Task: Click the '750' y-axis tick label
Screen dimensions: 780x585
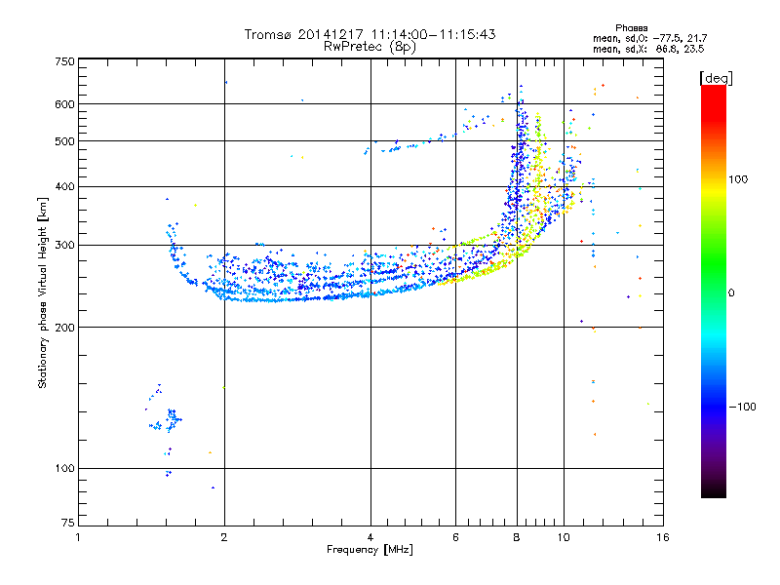Action: click(65, 61)
